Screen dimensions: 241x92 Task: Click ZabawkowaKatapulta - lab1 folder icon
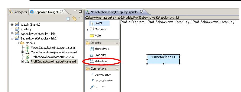click(x=17, y=34)
